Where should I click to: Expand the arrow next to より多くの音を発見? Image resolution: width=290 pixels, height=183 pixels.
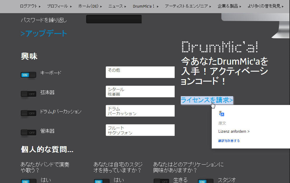tap(283, 6)
